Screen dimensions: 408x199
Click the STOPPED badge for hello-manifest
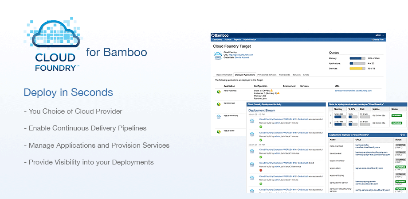point(400,144)
